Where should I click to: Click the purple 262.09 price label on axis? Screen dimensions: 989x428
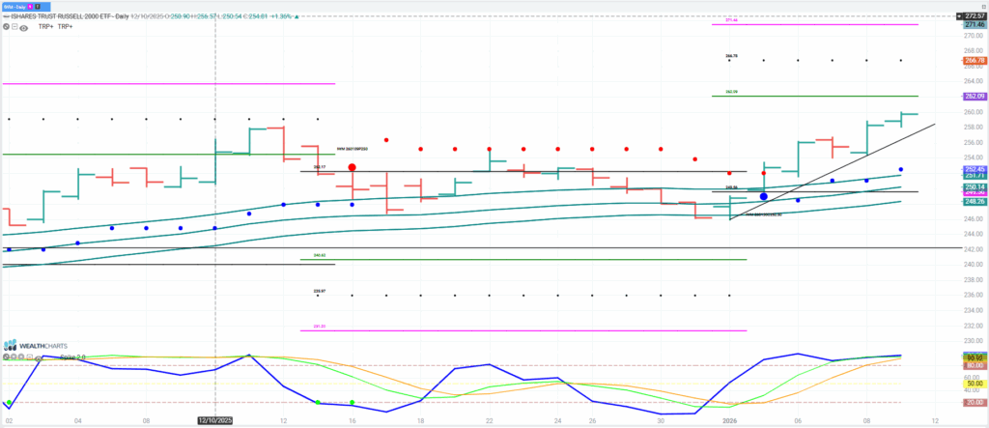[x=973, y=97]
